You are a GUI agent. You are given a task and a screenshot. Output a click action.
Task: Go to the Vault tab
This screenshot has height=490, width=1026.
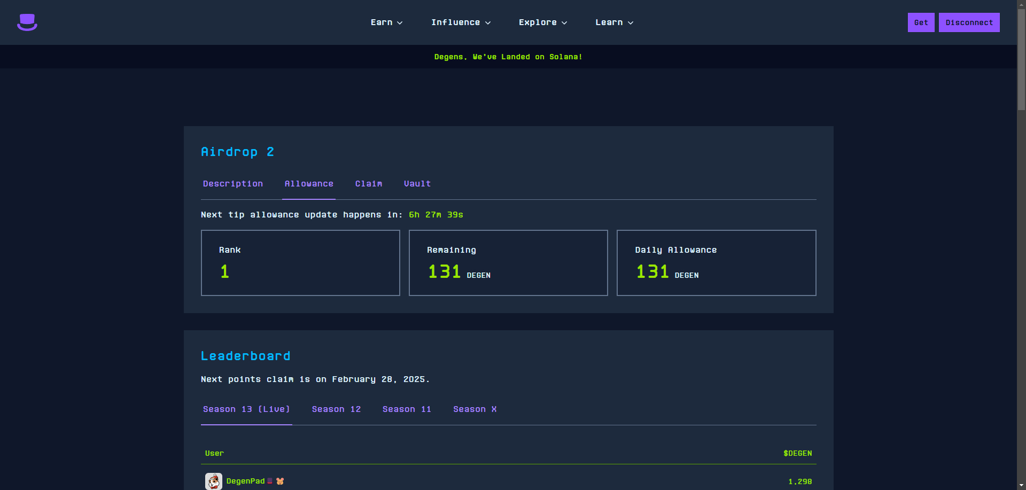417,184
